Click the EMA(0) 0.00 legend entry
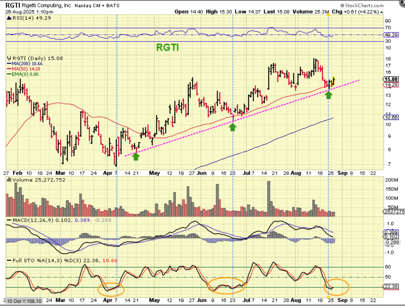The height and width of the screenshot is (306, 405). click(x=22, y=74)
